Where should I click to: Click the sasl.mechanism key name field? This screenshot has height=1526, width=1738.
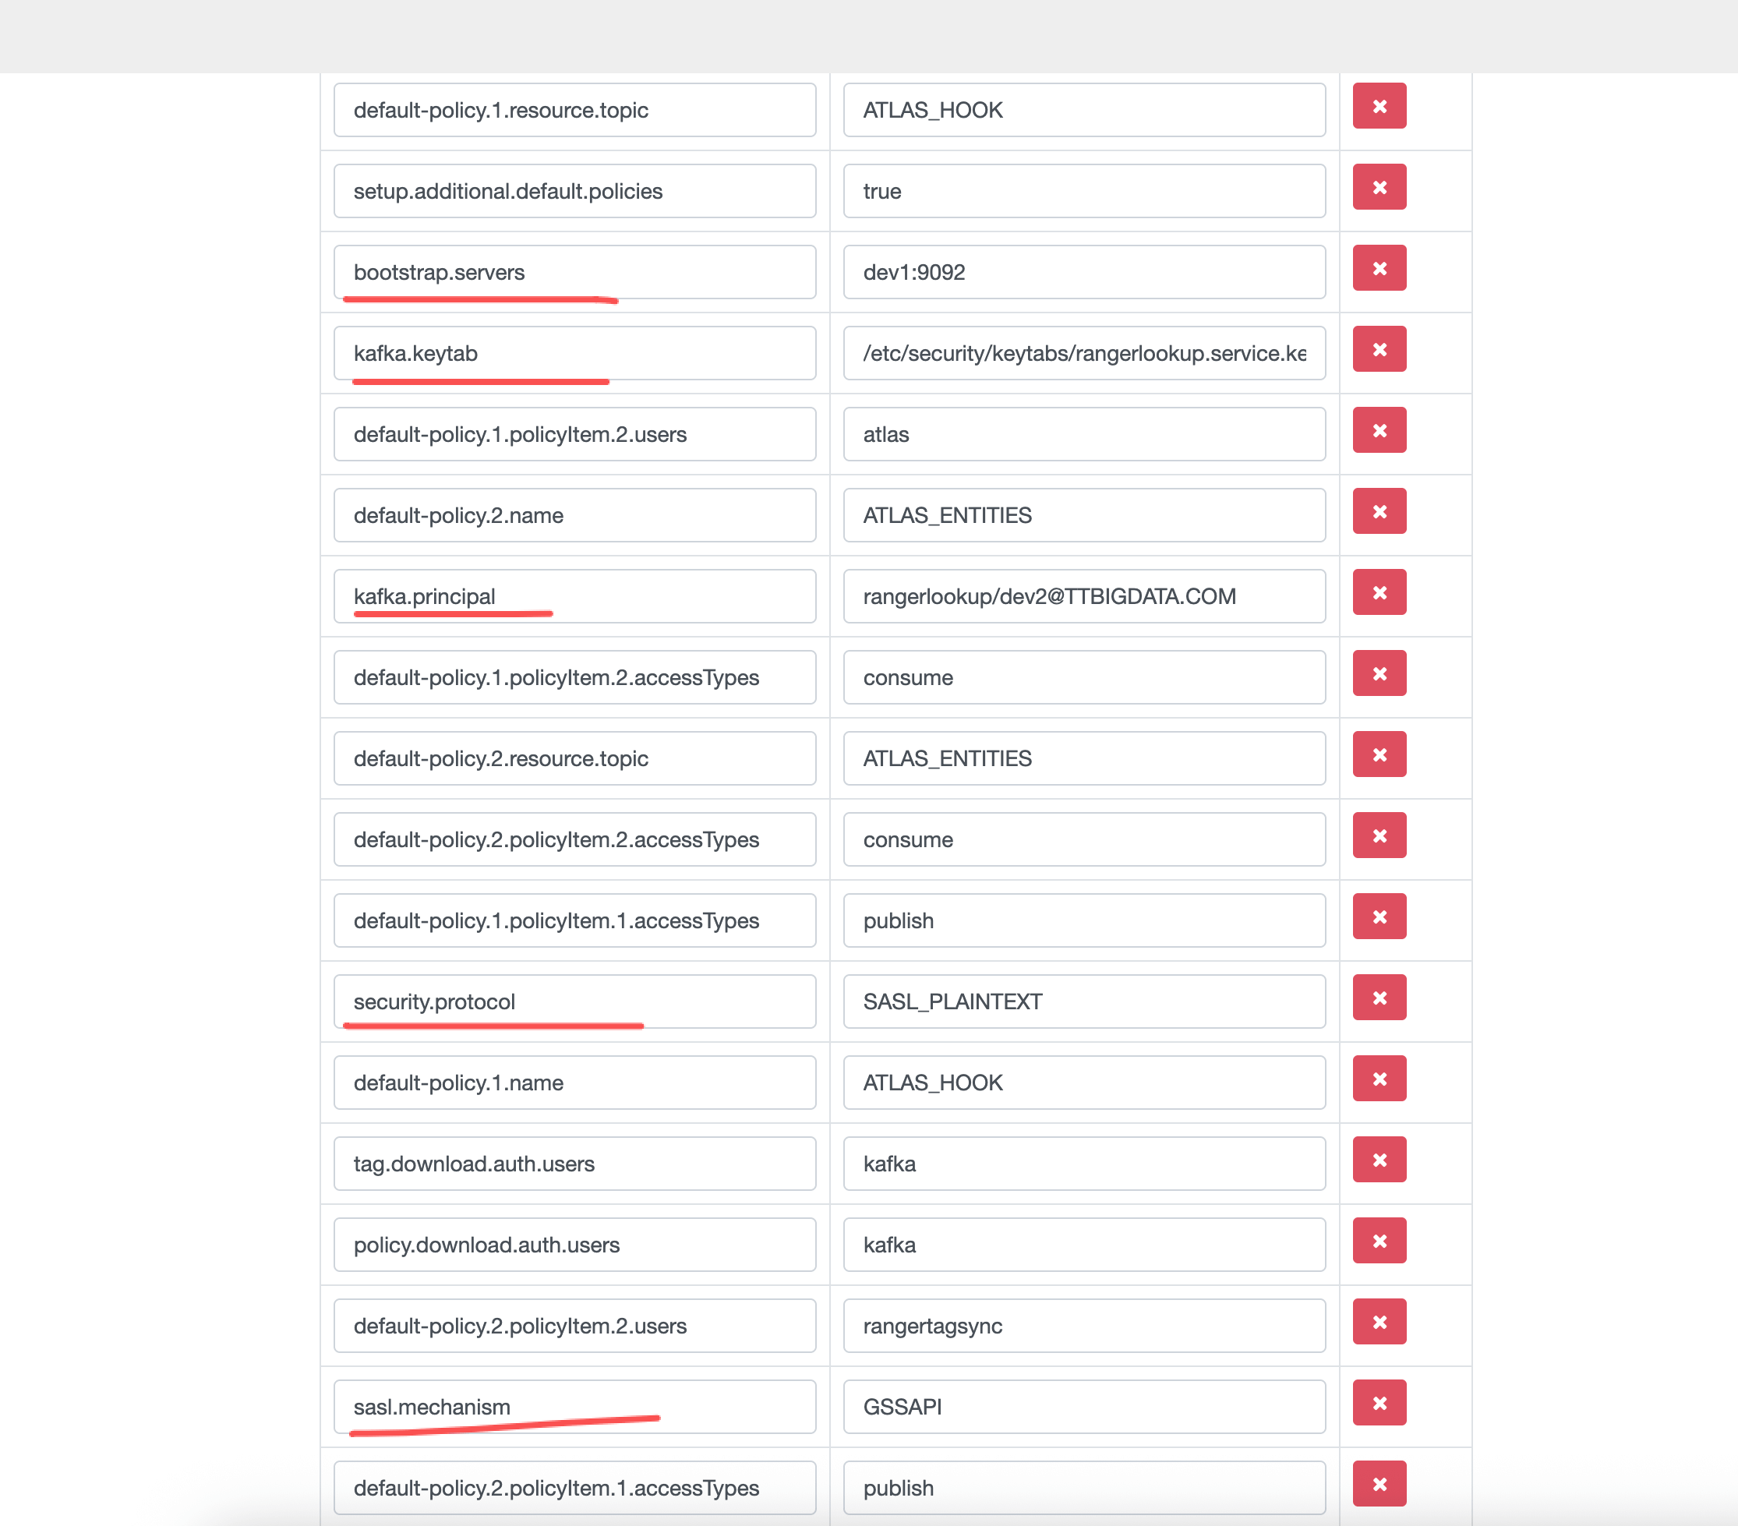(x=574, y=1407)
